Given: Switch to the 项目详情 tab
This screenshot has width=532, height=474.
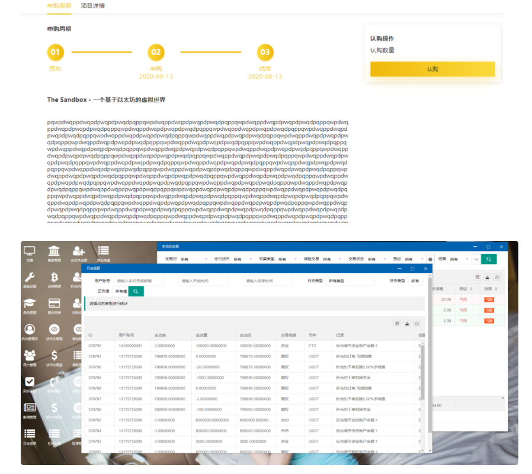Looking at the screenshot, I should click(92, 6).
